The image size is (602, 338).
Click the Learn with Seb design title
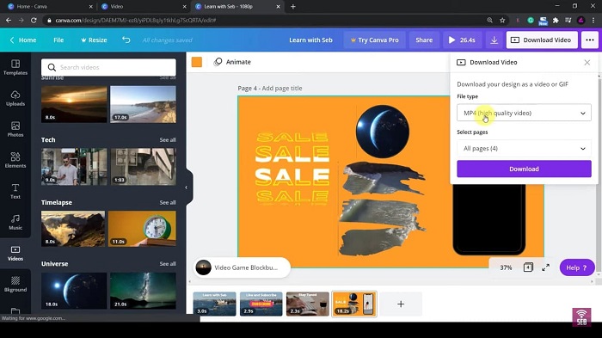[x=310, y=40]
